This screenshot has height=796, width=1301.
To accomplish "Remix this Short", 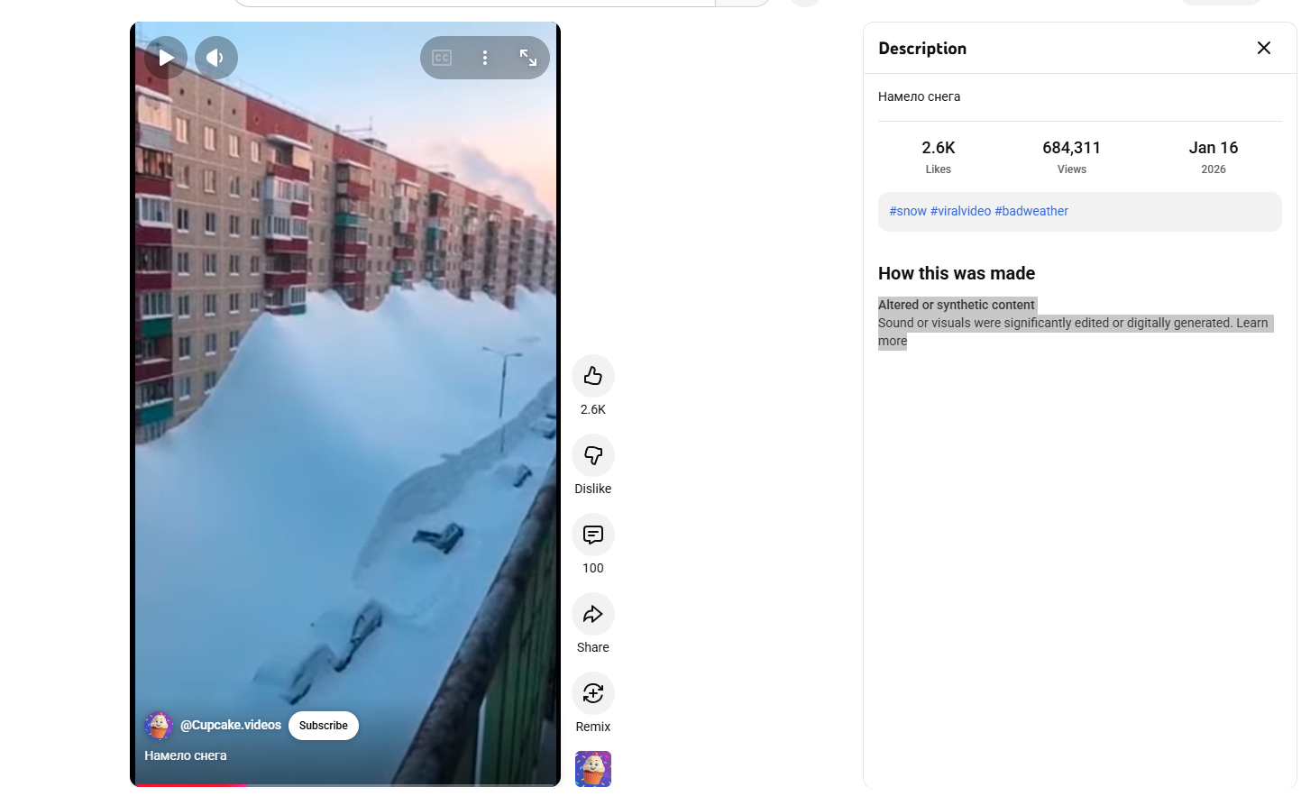I will coord(592,693).
